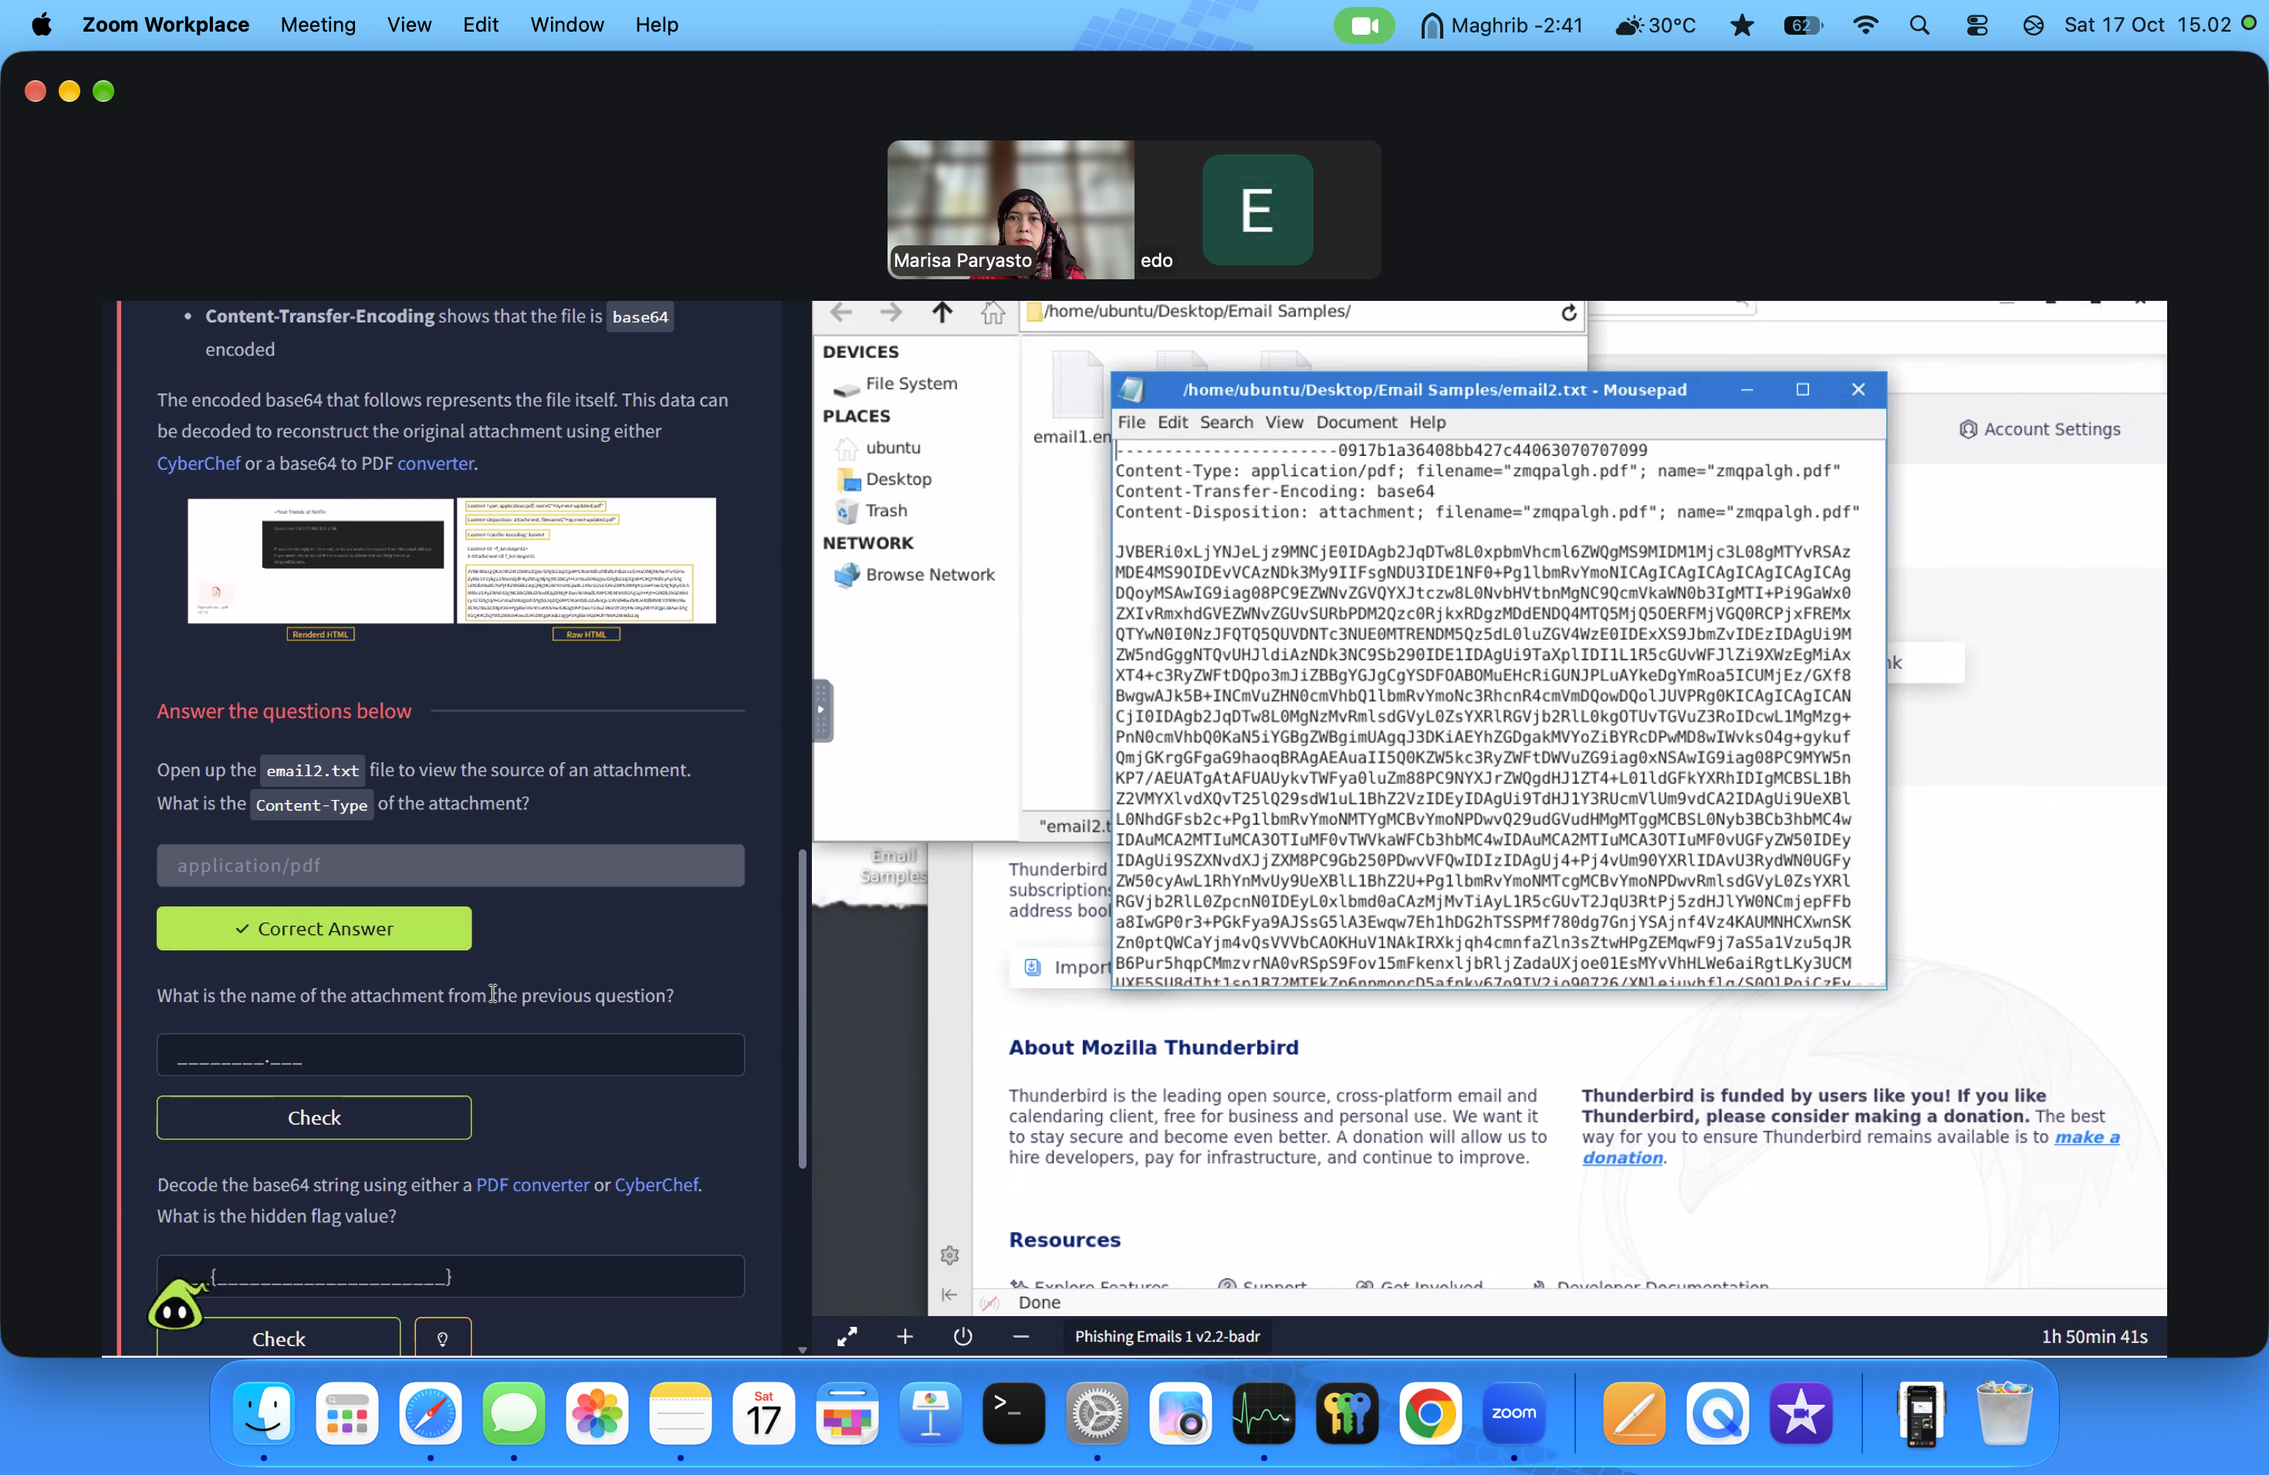Image resolution: width=2269 pixels, height=1475 pixels.
Task: Open Terminal from the Dock
Action: (x=1013, y=1413)
